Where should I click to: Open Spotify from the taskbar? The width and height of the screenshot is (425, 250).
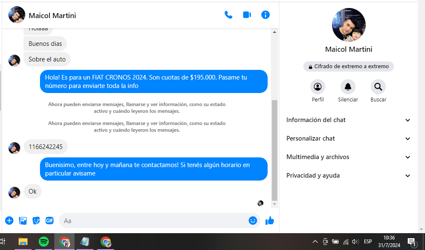pyautogui.click(x=44, y=242)
